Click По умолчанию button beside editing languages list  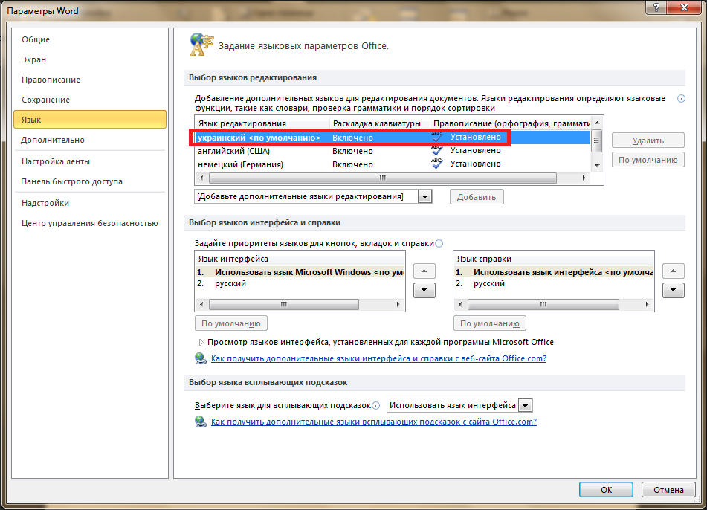click(x=648, y=160)
